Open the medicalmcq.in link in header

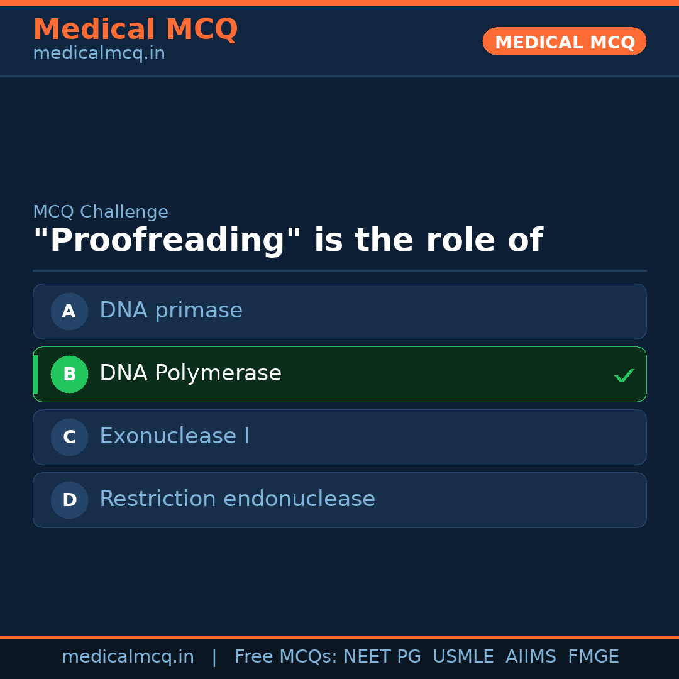[x=99, y=54]
